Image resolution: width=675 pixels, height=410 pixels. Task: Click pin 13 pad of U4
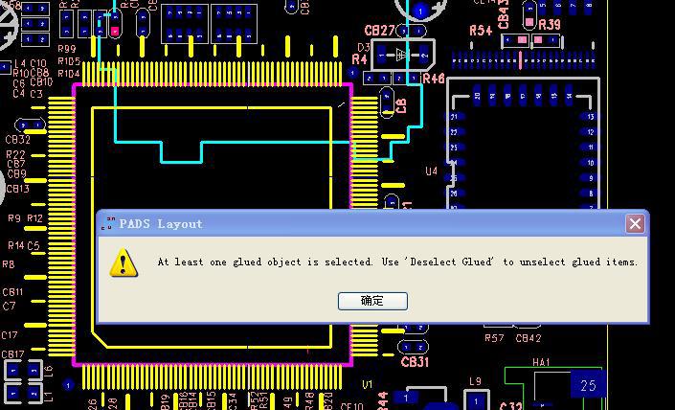589,116
